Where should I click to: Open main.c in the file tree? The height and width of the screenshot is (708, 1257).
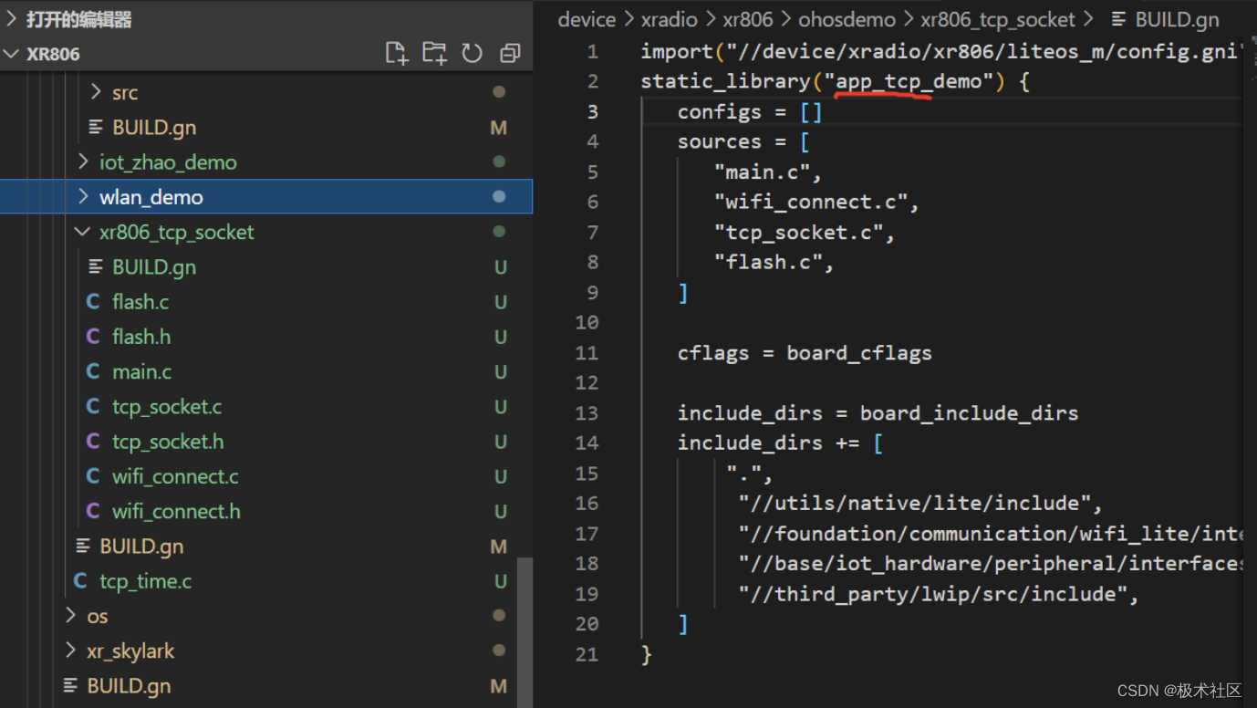tap(141, 371)
